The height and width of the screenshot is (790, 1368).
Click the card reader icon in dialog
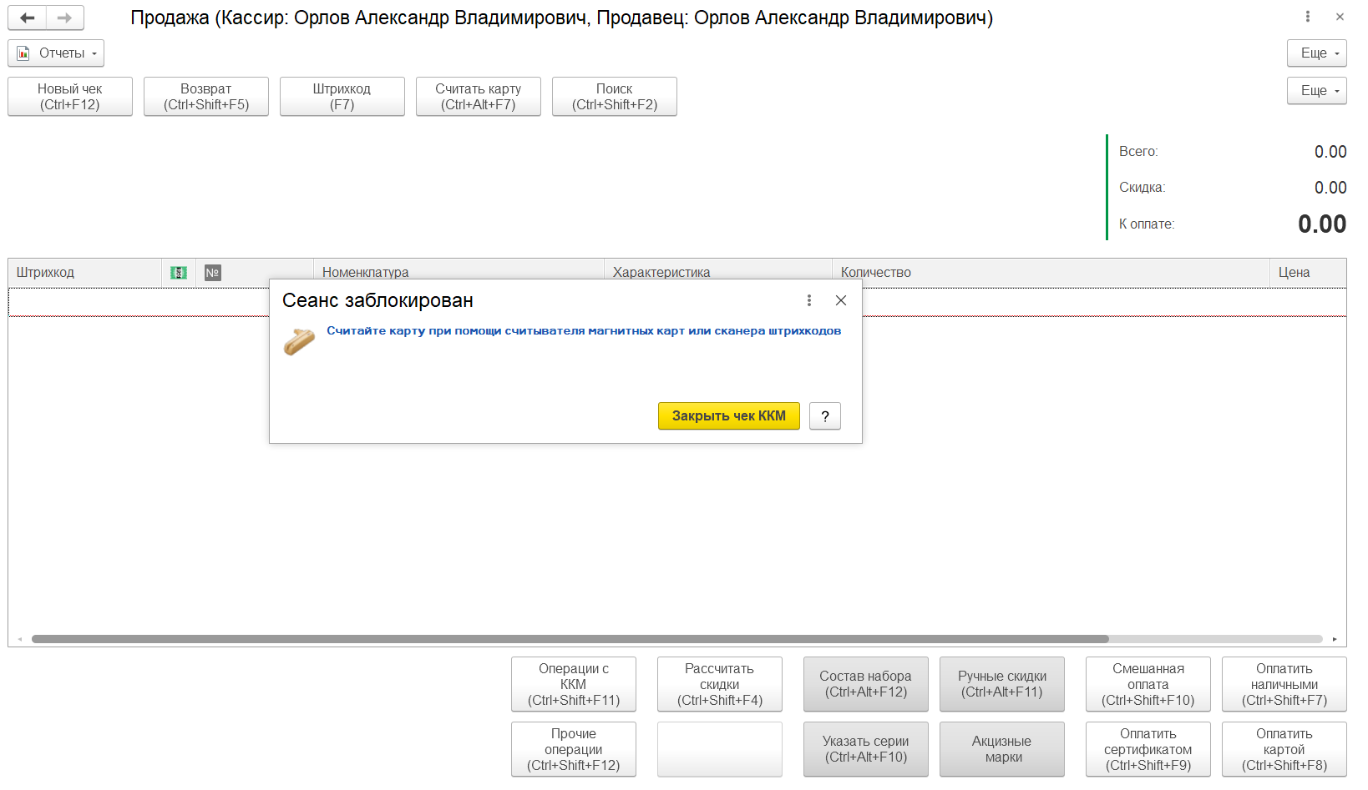[x=299, y=340]
